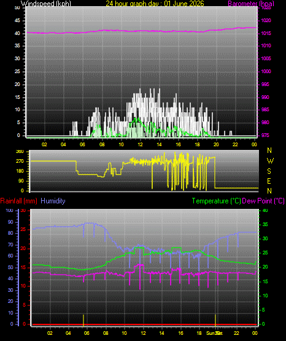
Task: Click the 'E' compass label
Action: pos(269,181)
